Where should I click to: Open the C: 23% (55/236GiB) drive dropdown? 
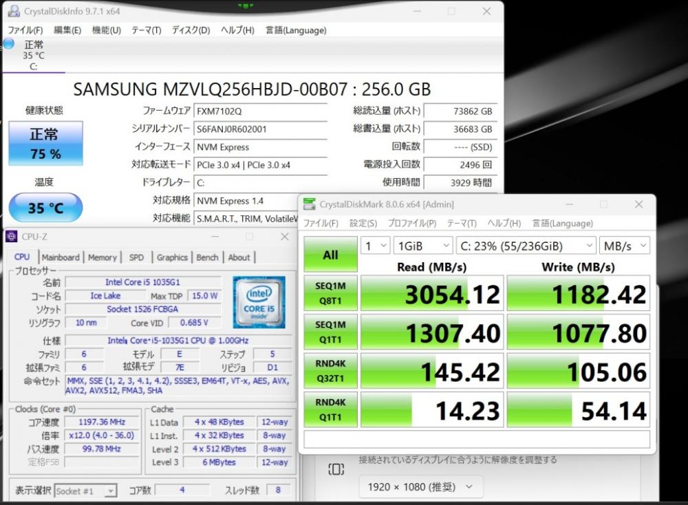(x=526, y=246)
